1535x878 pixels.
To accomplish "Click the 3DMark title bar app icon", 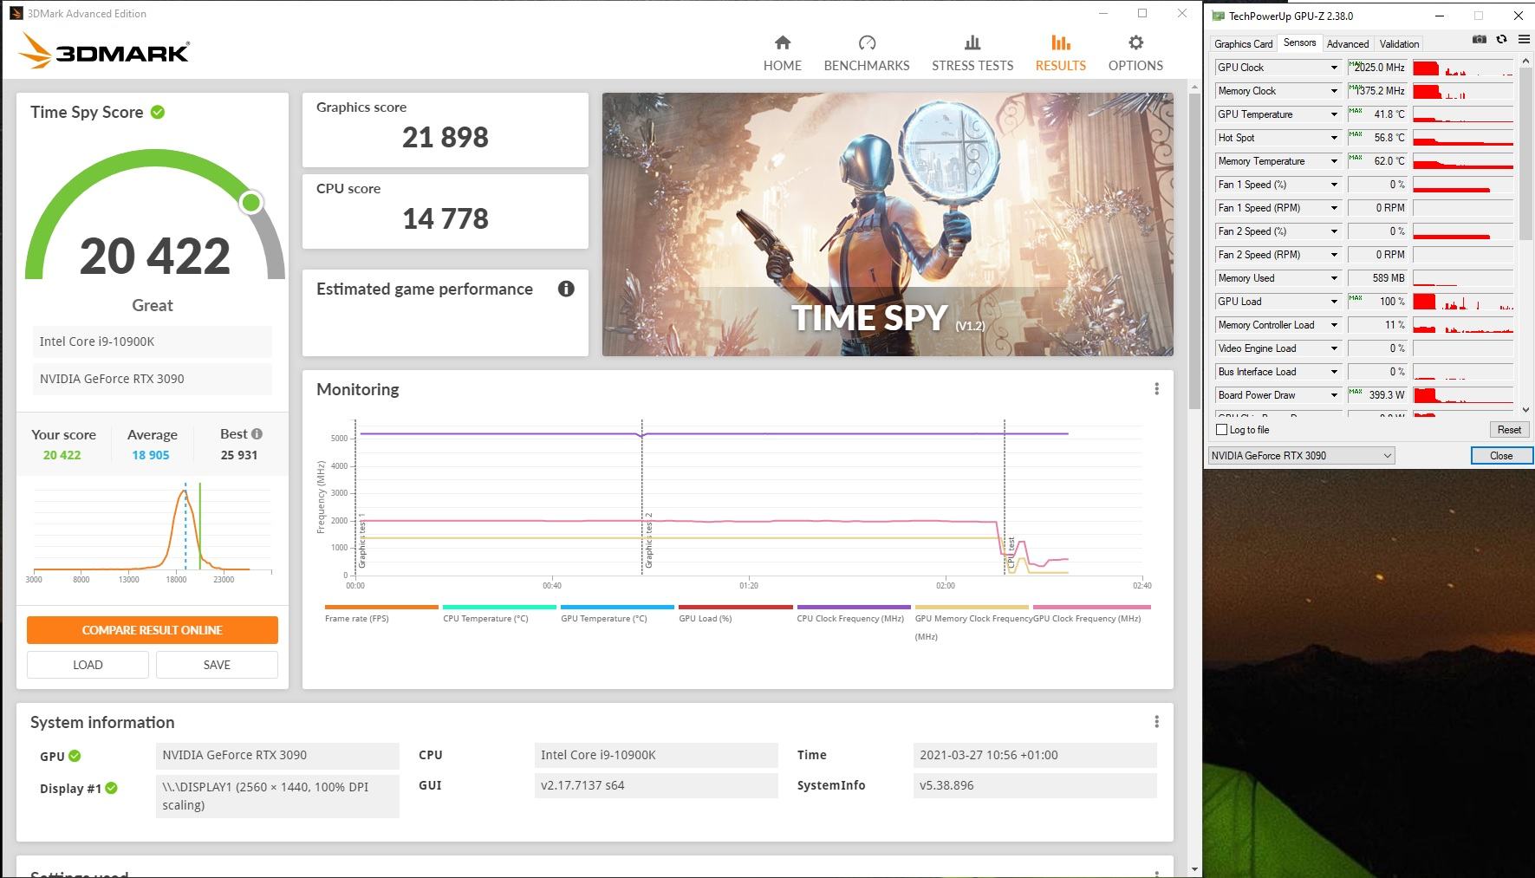I will [16, 13].
